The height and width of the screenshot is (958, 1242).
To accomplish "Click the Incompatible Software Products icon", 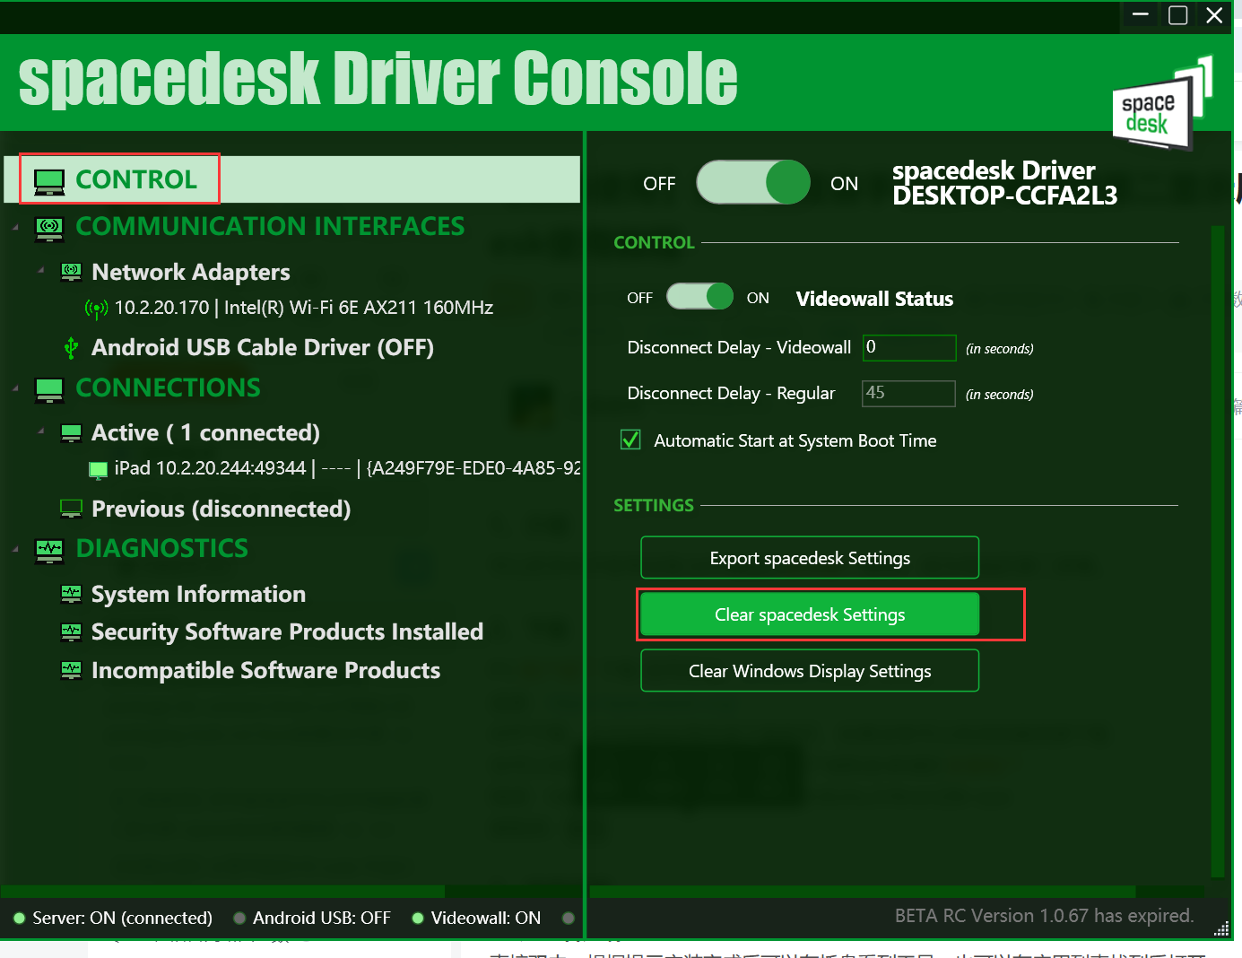I will 71,670.
